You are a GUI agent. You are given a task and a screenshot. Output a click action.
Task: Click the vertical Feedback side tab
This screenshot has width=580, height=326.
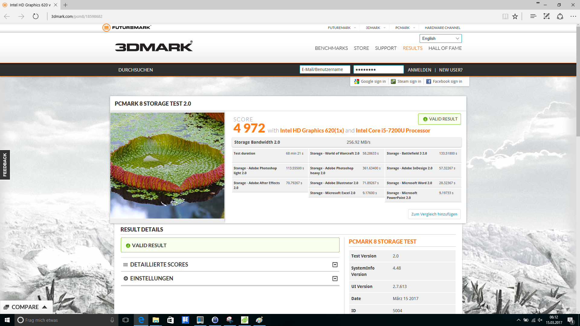(5, 165)
